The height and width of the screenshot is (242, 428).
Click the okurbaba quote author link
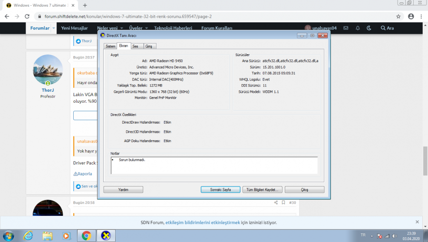86,73
